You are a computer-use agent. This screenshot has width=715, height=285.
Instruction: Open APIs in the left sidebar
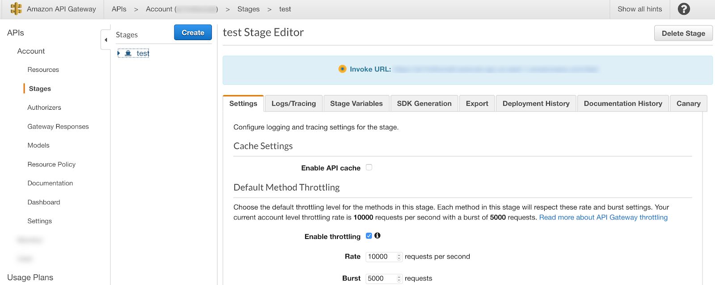click(16, 33)
